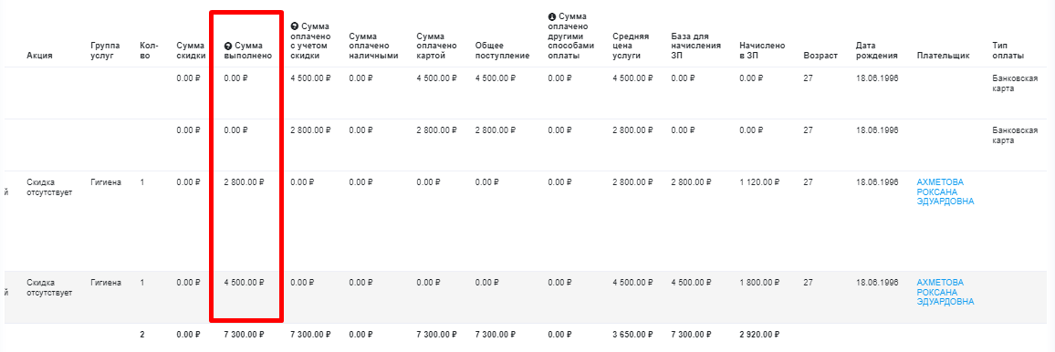
Task: Click the Общее поступление column header
Action: pyautogui.click(x=502, y=50)
